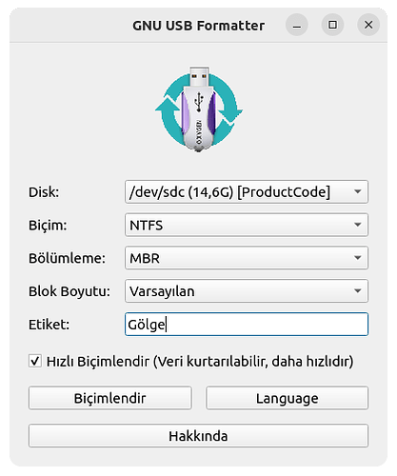
Task: Click the USB drive logo image
Action: pos(199,109)
